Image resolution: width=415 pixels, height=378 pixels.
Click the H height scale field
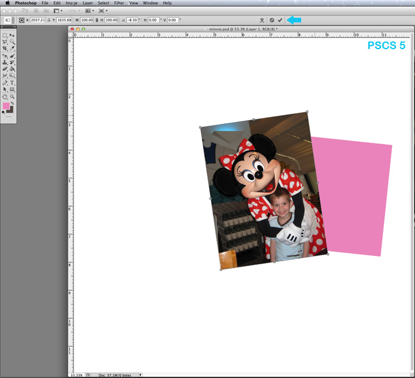[x=111, y=20]
